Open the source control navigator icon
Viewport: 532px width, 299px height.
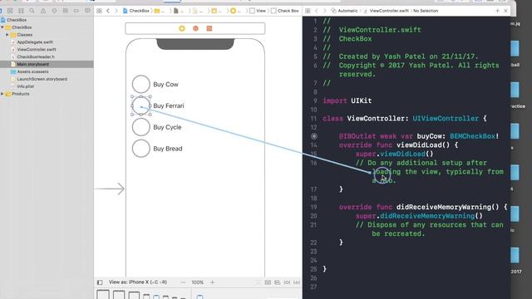pos(10,11)
